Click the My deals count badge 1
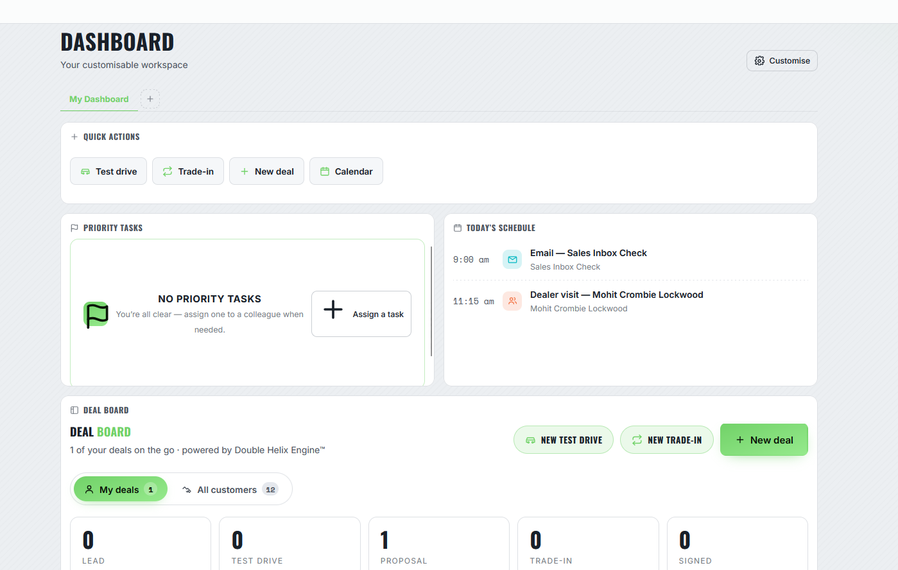The image size is (898, 570). point(151,490)
